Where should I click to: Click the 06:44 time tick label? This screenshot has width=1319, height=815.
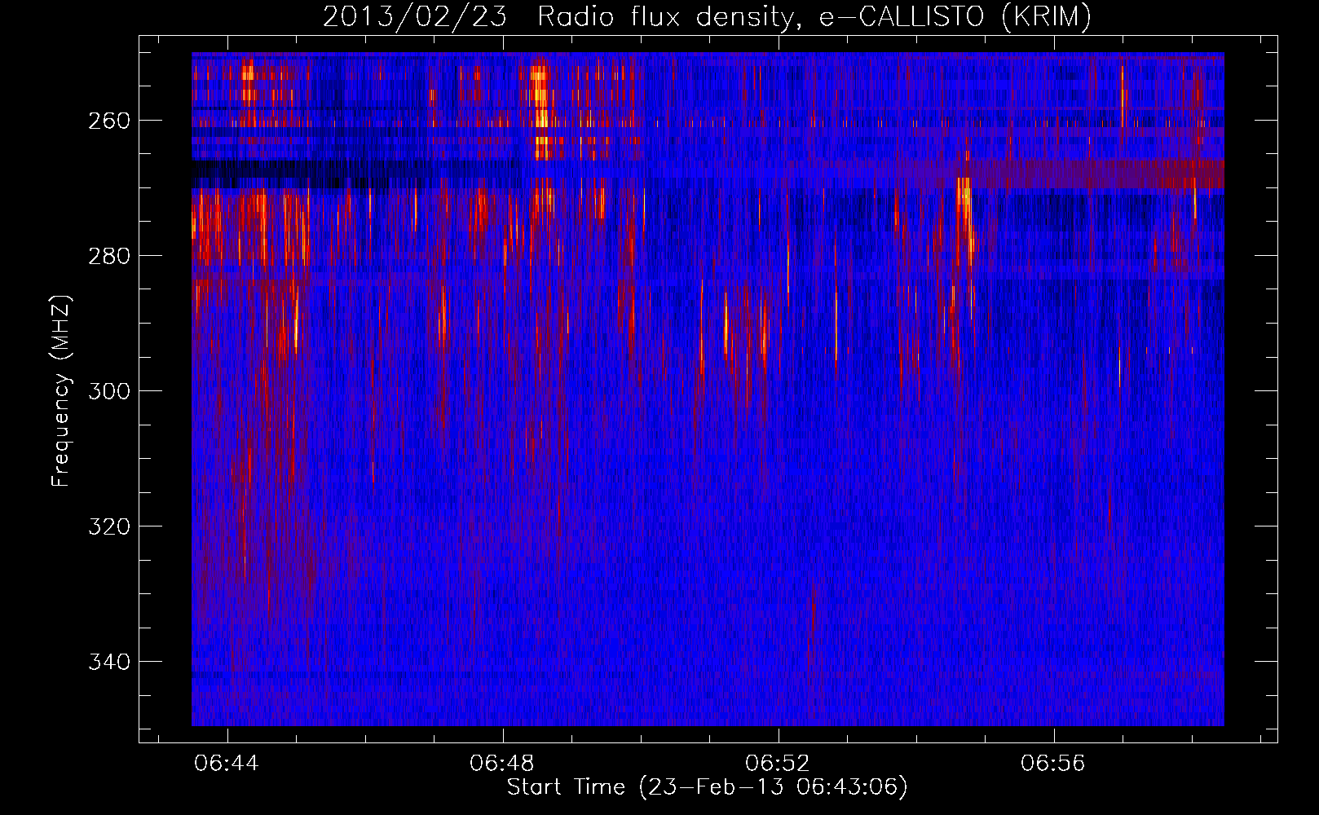(x=227, y=764)
